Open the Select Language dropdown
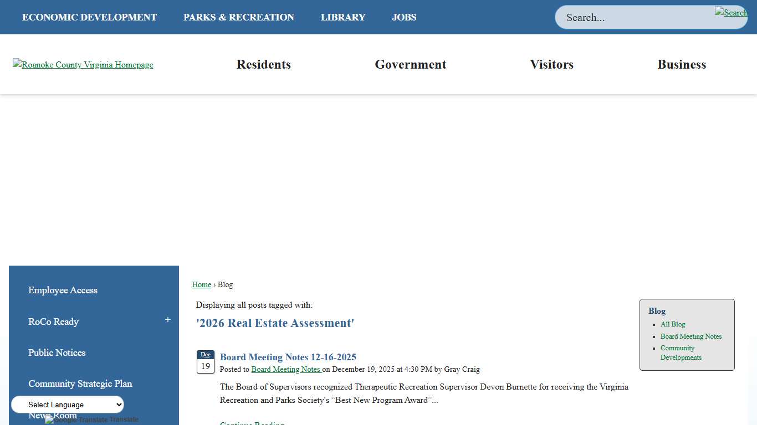This screenshot has width=757, height=425. click(67, 405)
